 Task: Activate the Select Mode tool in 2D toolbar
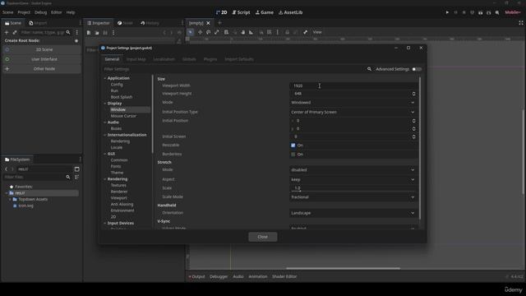(x=191, y=32)
